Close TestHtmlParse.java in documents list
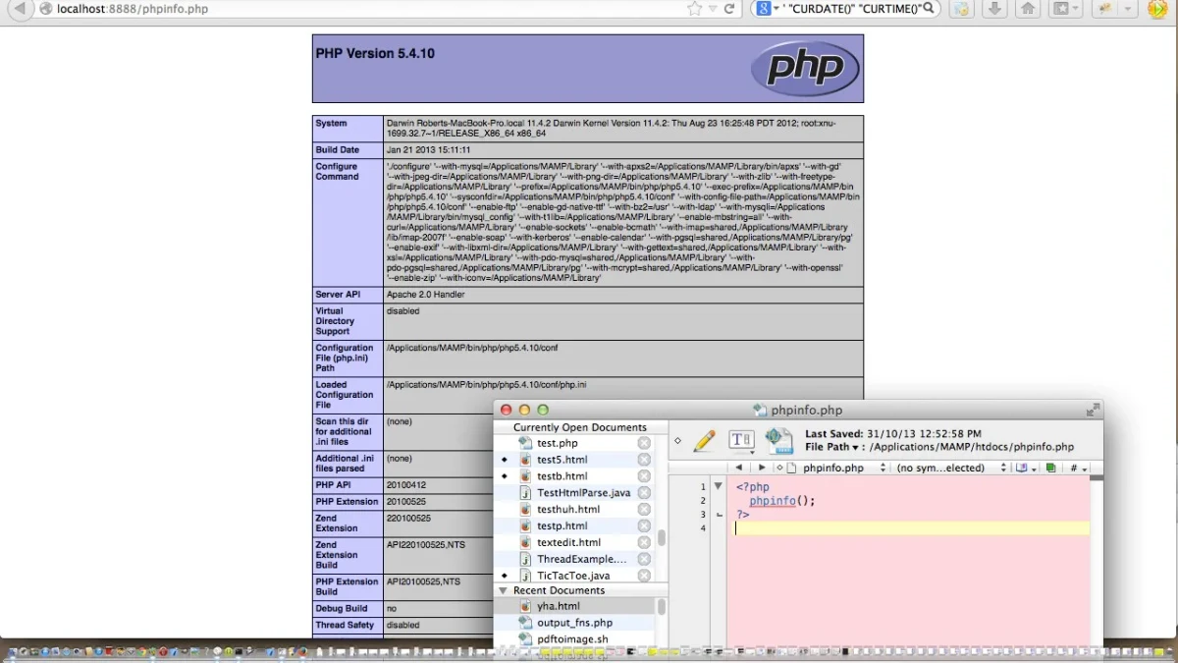The height and width of the screenshot is (663, 1178). (644, 492)
